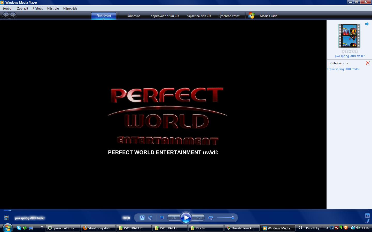Image resolution: width=372 pixels, height=232 pixels.
Task: Expand the Přehrávání playlist dropdown
Action: [347, 63]
